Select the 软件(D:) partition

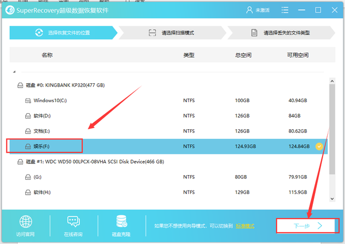coord(168,116)
